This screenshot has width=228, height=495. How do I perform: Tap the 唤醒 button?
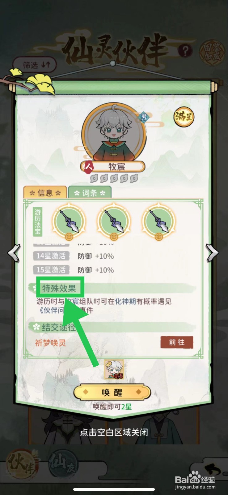click(112, 393)
